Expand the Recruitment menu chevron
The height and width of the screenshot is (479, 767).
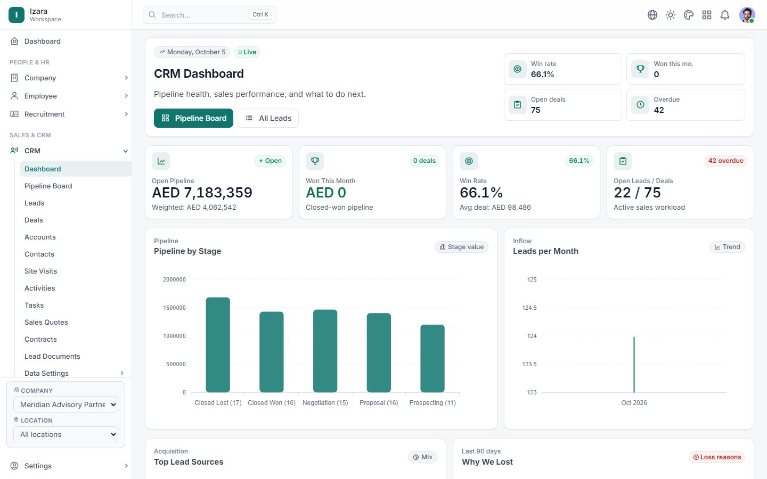(126, 114)
